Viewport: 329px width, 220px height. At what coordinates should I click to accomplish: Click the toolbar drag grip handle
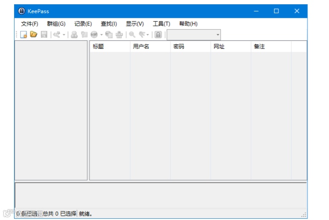click(x=16, y=34)
